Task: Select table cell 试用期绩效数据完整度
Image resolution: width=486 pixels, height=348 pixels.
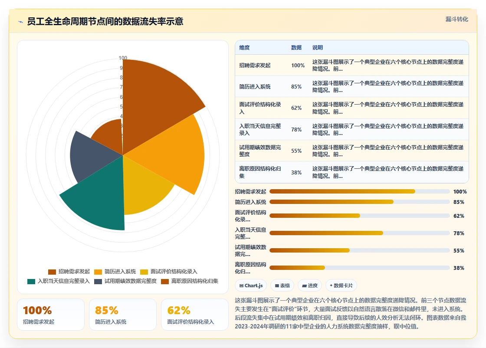Action: (x=260, y=151)
